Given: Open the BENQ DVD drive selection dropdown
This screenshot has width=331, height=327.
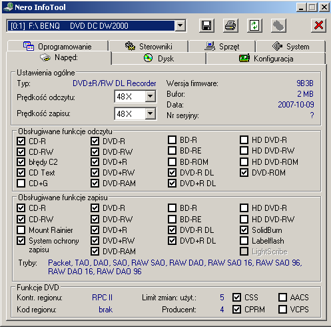Looking at the screenshot, I should point(180,25).
